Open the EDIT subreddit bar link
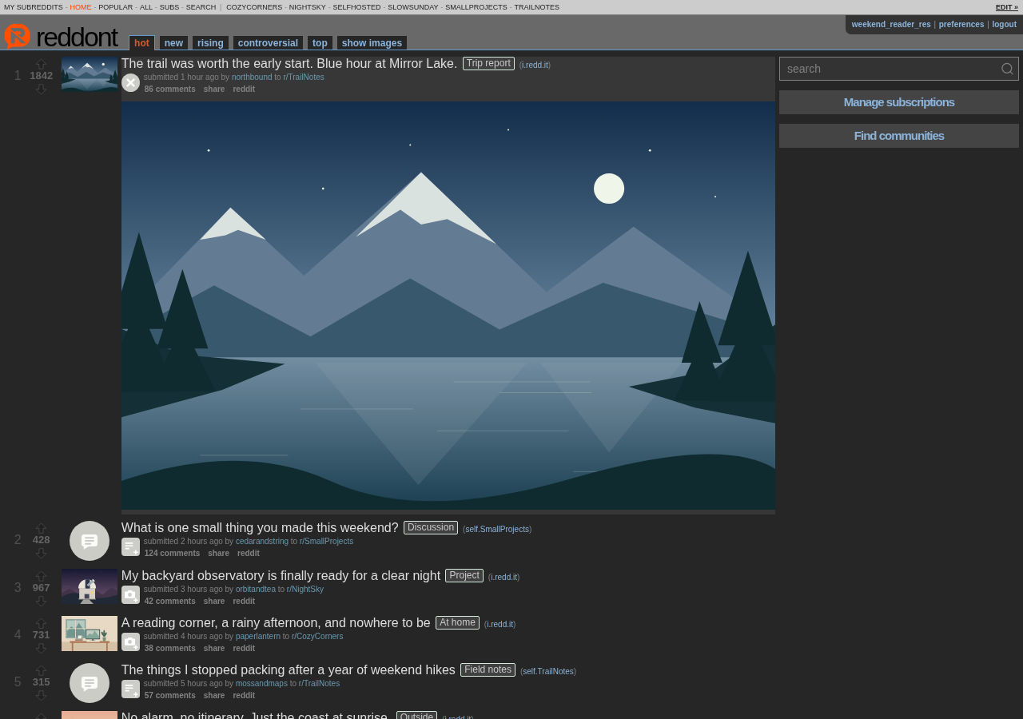Screen dimensions: 1023x719 pos(1007,7)
